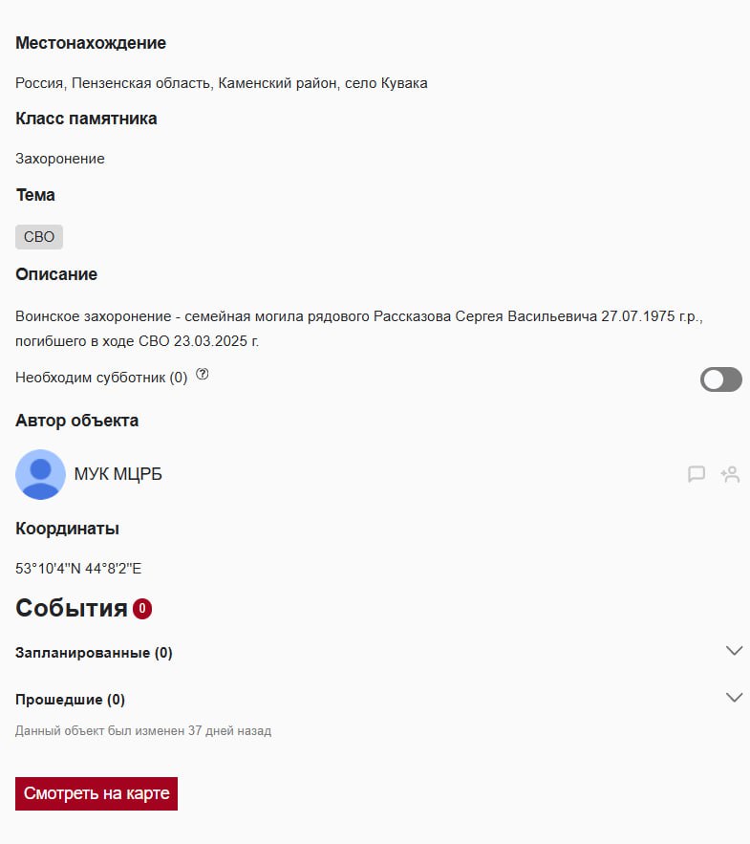Click the Запланированные (0) label
The height and width of the screenshot is (844, 750).
(94, 653)
